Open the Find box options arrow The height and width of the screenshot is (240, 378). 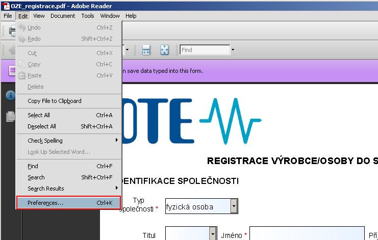point(233,50)
